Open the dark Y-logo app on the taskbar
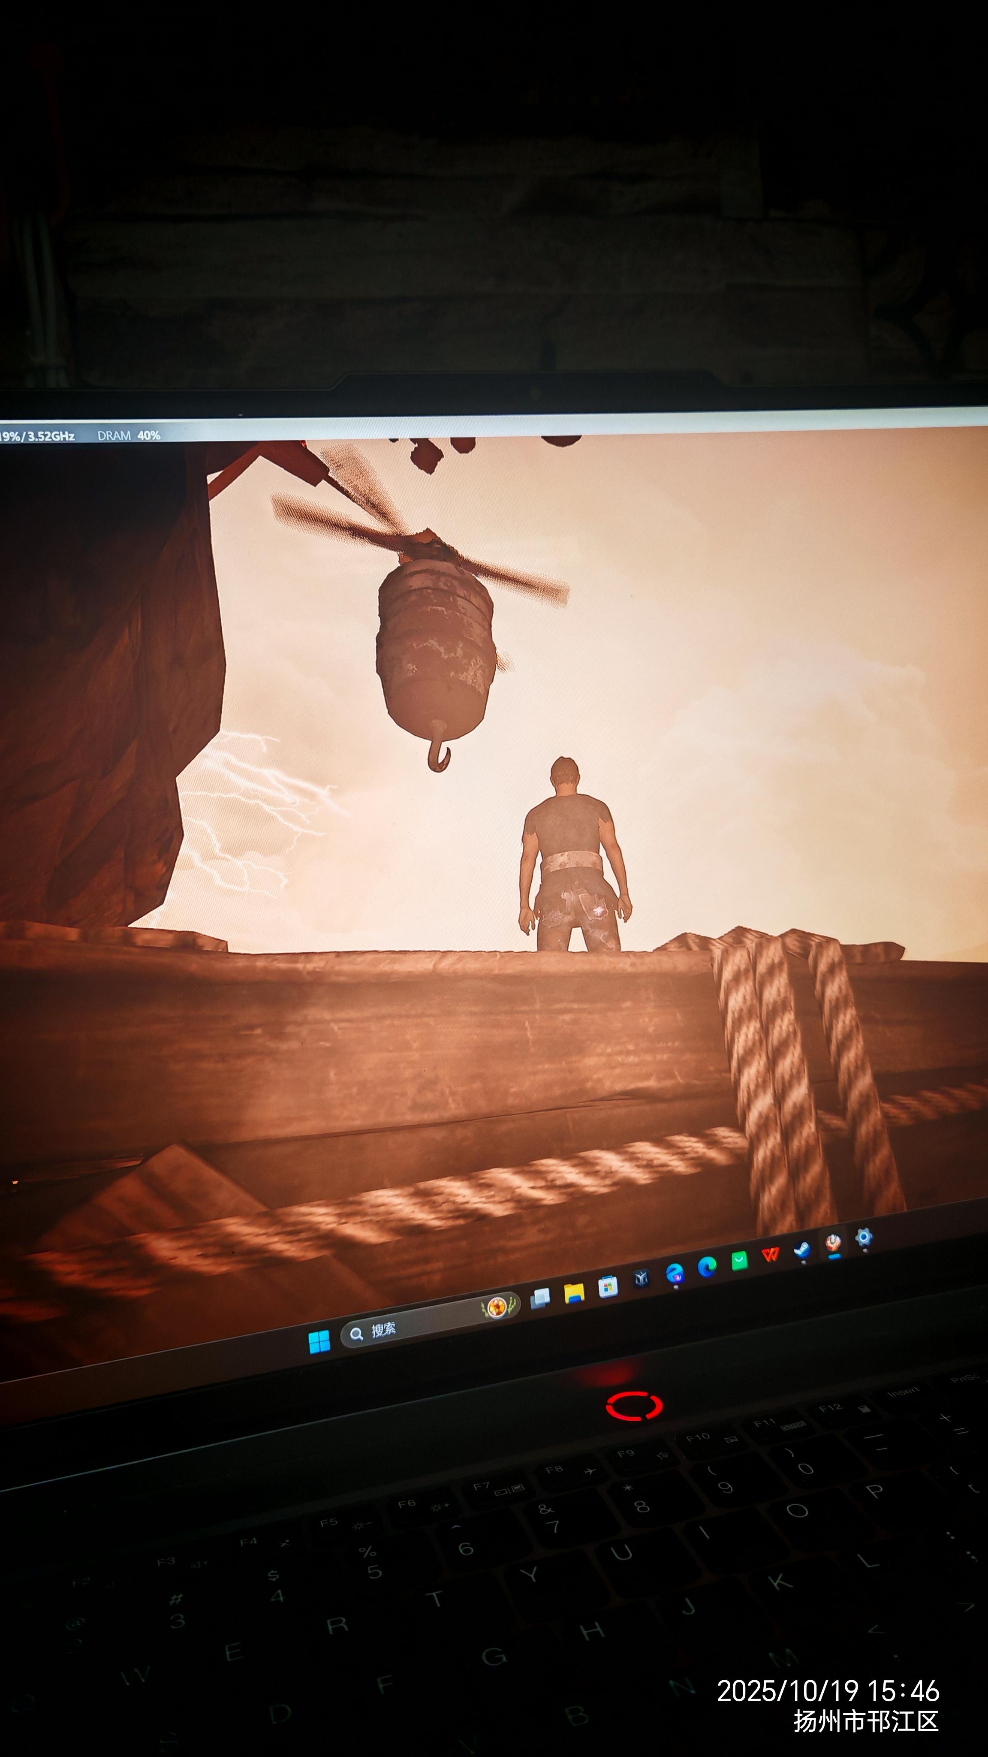Image resolution: width=988 pixels, height=1757 pixels. (641, 1279)
